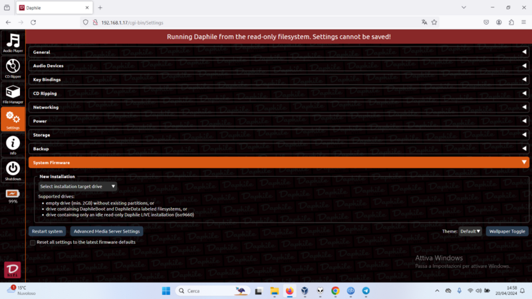Viewport: 532px width, 299px height.
Task: List all tabs dropdown arrow
Action: pyautogui.click(x=464, y=7)
